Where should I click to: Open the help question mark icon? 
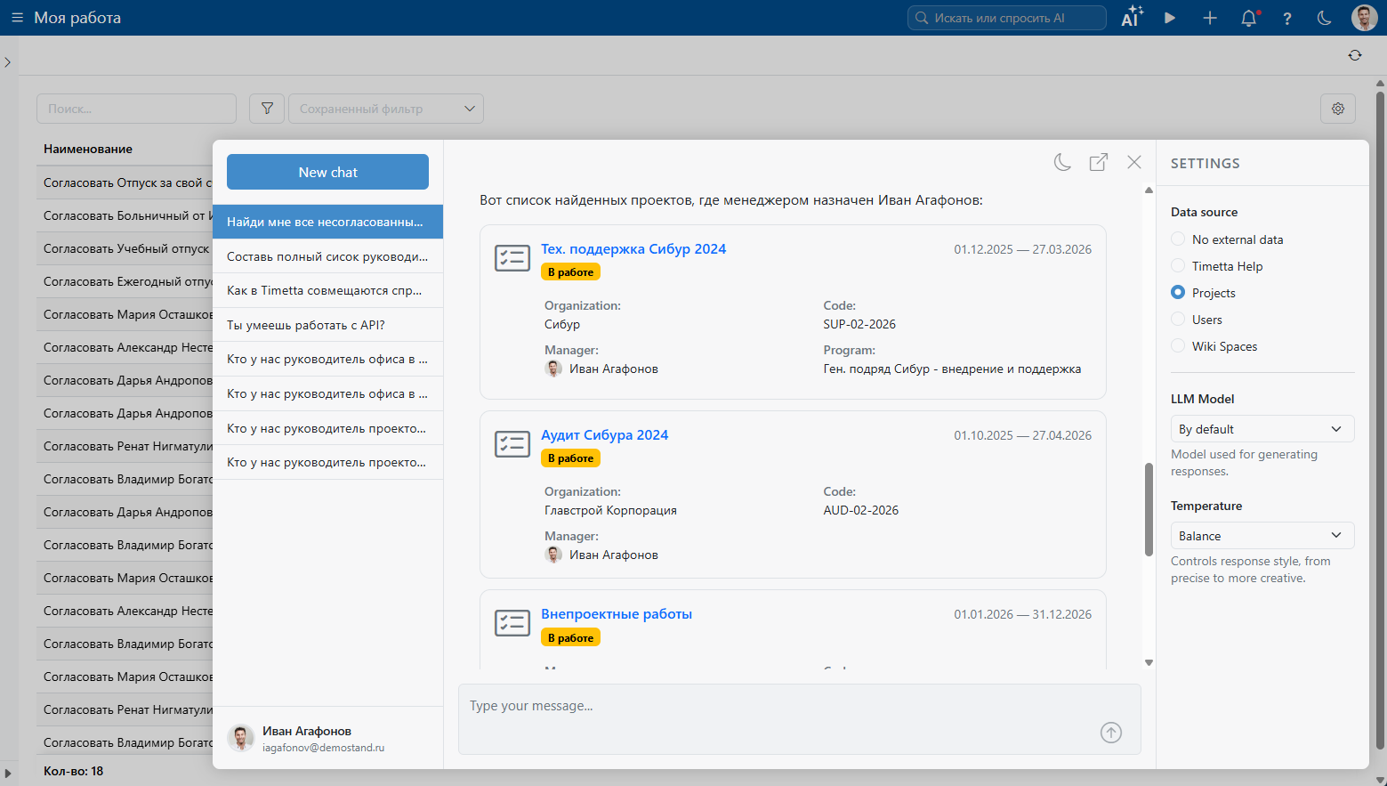click(1286, 18)
